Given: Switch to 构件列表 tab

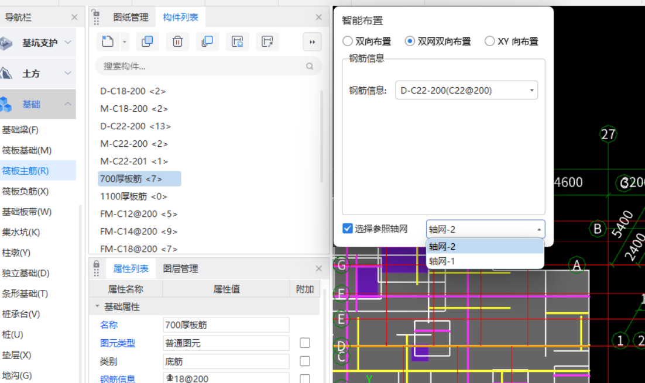Looking at the screenshot, I should [x=181, y=18].
